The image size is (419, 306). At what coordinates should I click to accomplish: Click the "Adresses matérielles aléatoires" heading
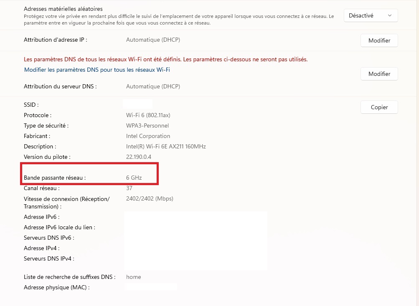[63, 9]
